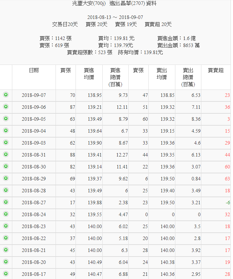Select the 買進均價 column header
Screen dimensions: 233x279
pos(89,74)
